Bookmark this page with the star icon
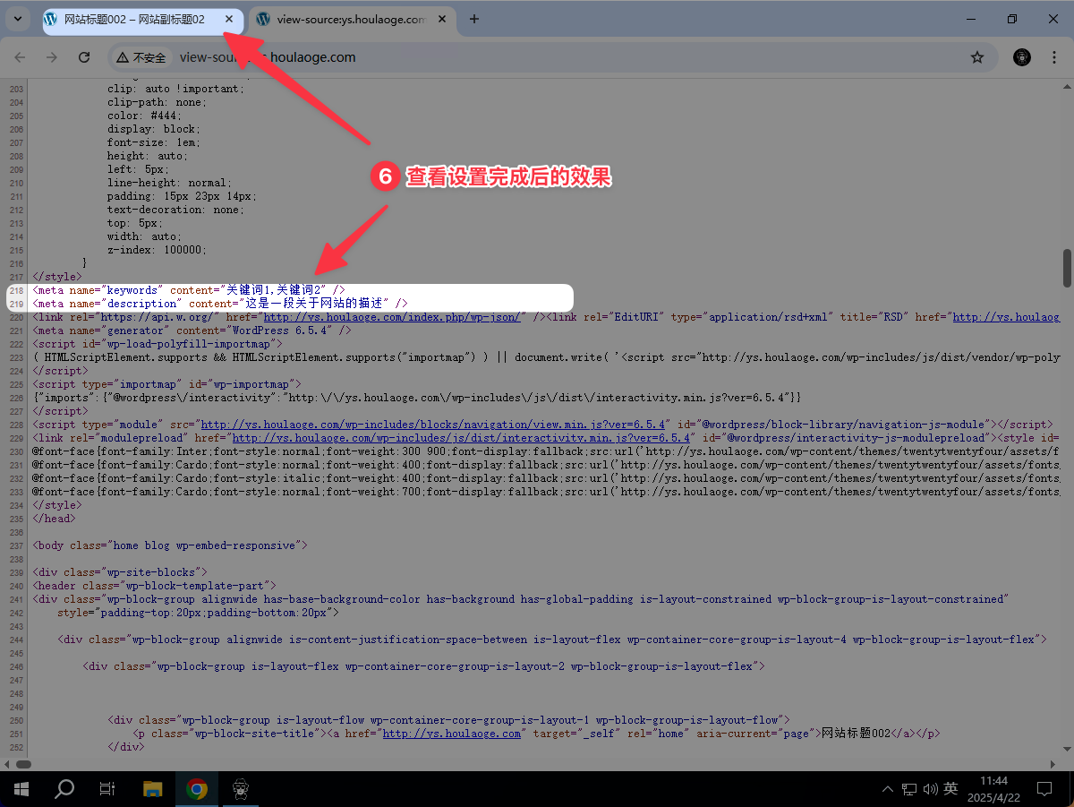 [x=977, y=57]
